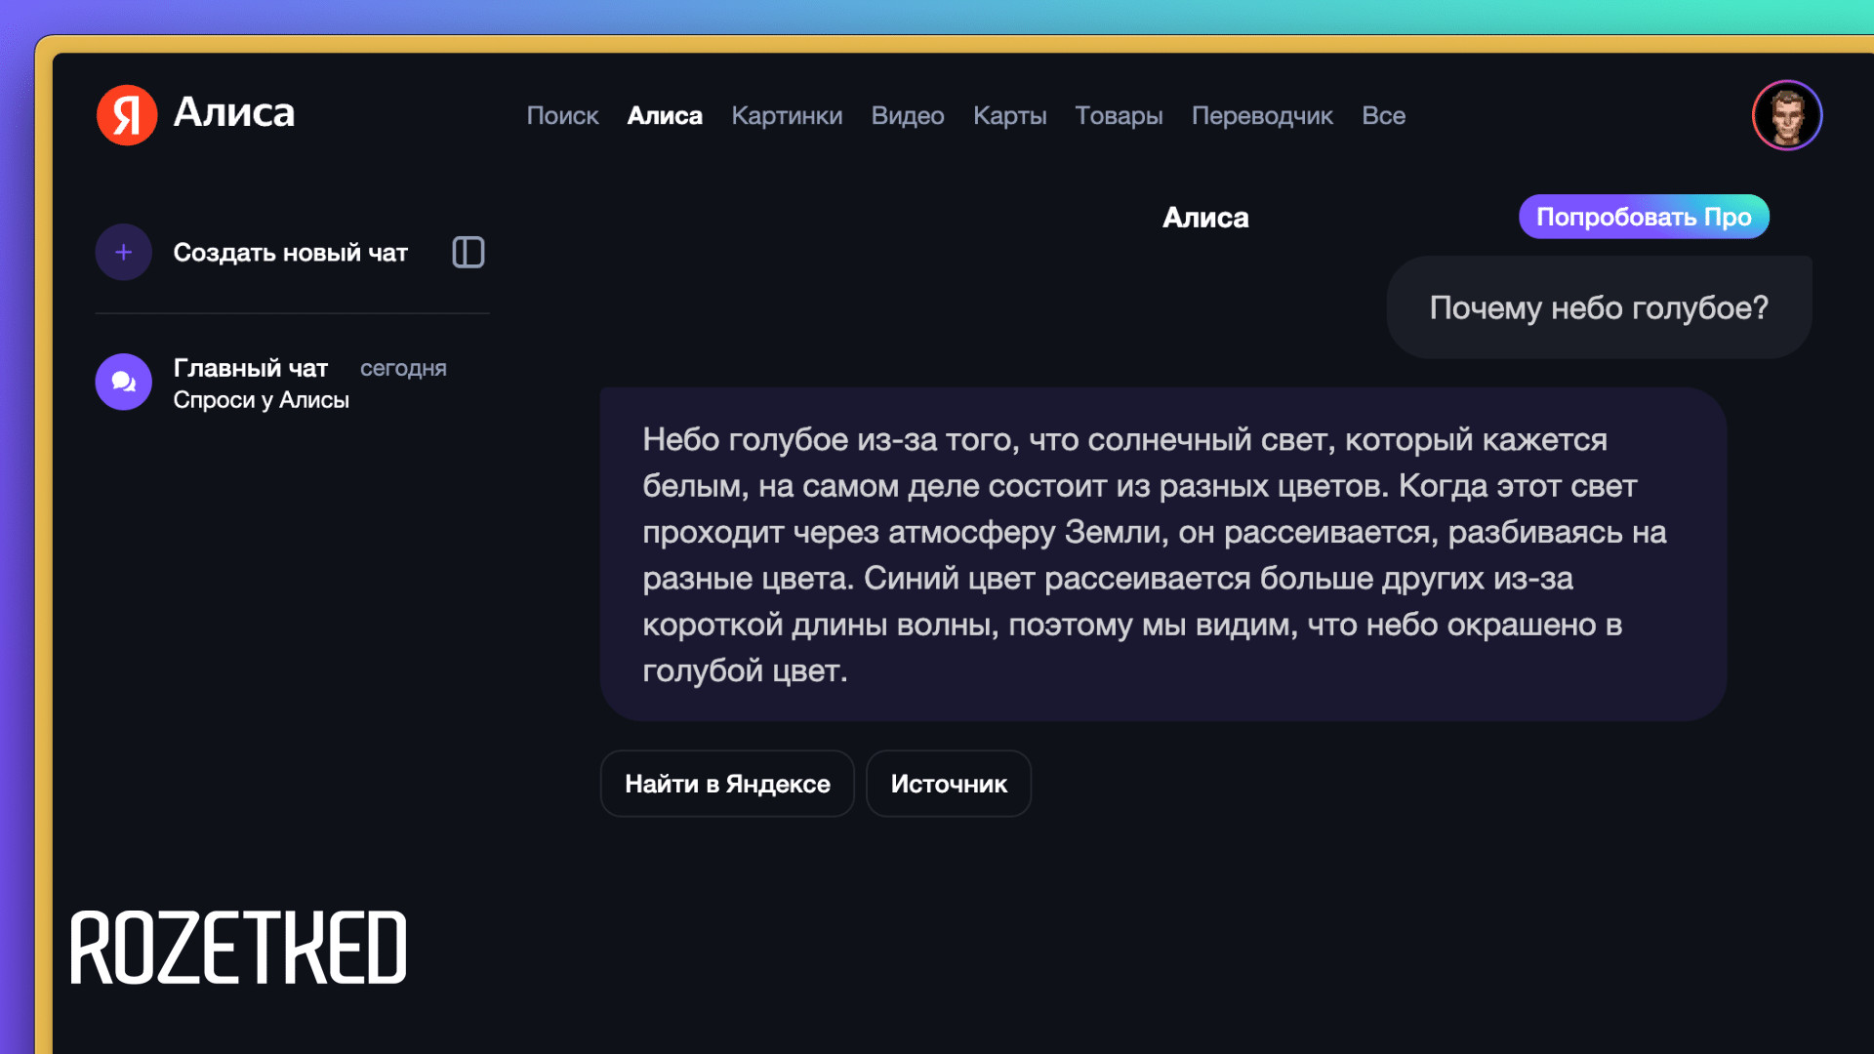The image size is (1874, 1054).
Task: Click the user message Почему небо голубое?
Action: 1599,307
